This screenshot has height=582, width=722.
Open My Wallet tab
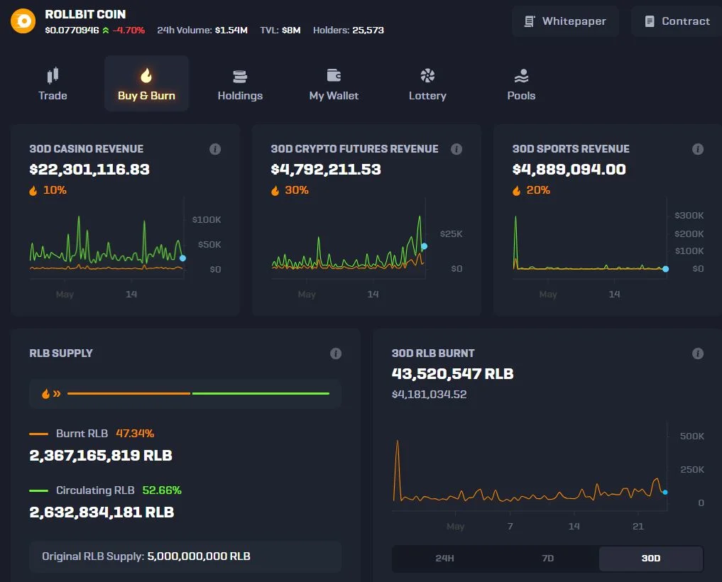(x=334, y=83)
